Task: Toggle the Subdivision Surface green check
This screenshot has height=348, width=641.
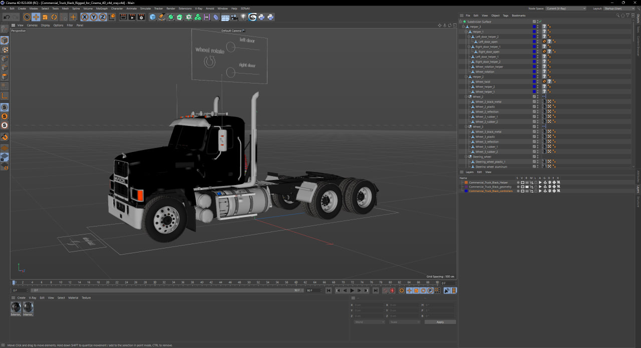Action: 540,21
